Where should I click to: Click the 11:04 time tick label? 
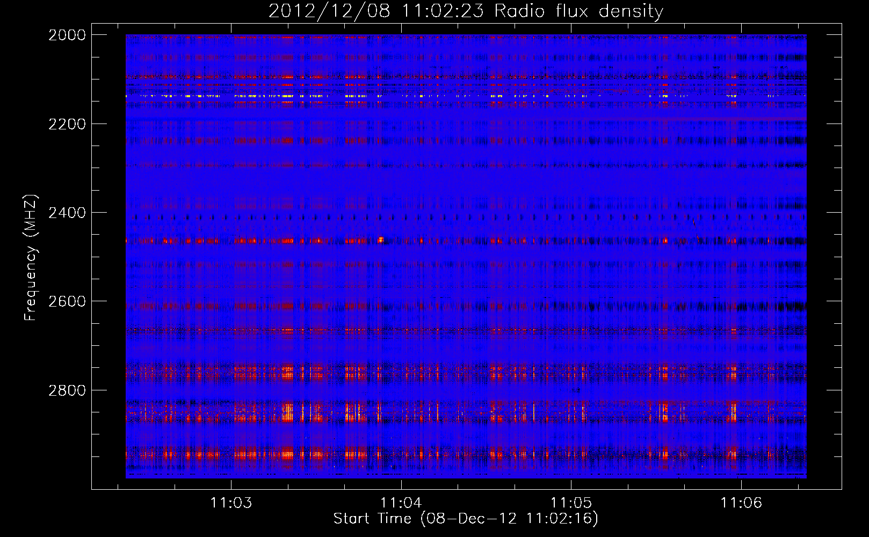[x=401, y=503]
